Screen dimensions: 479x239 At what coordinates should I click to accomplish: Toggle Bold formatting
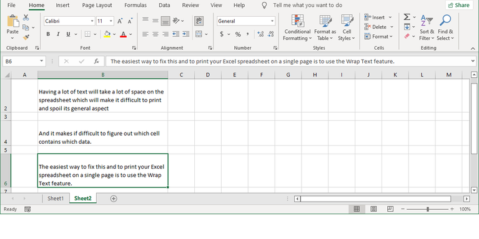click(x=48, y=34)
